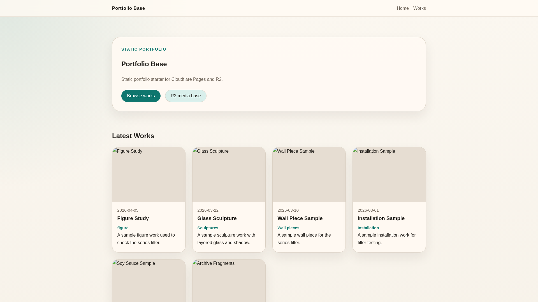Click the 'STATIC PORTFOLIO' eyebrow label
The width and height of the screenshot is (538, 302).
click(x=144, y=49)
